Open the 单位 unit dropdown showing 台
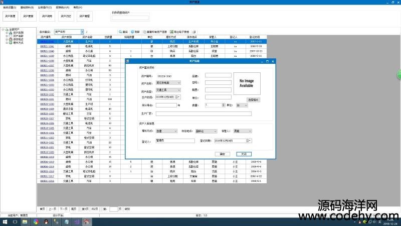Viewport: 401px width, 226px height. point(242,105)
